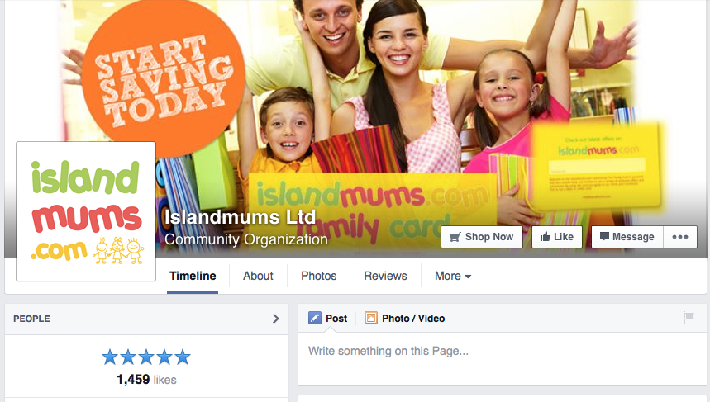Expand the People section chevron
This screenshot has width=710, height=402.
(x=276, y=319)
